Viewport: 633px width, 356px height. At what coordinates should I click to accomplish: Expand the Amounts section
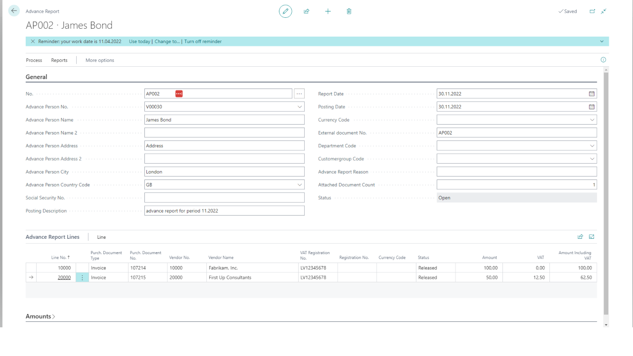coord(41,316)
